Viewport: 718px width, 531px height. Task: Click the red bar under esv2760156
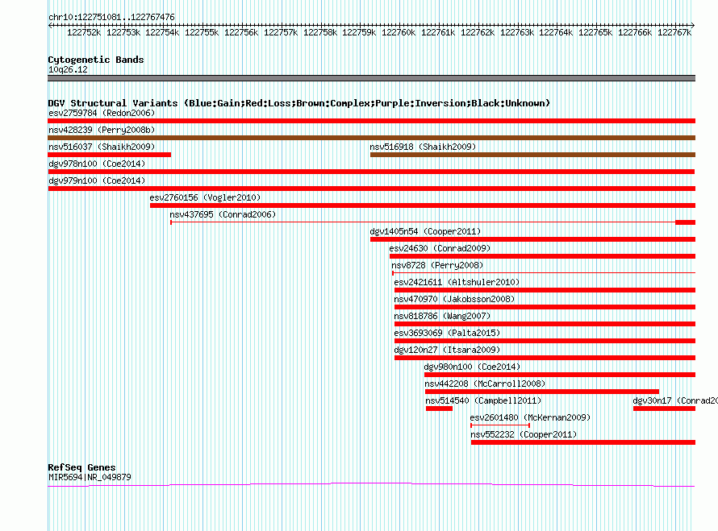[x=423, y=205]
